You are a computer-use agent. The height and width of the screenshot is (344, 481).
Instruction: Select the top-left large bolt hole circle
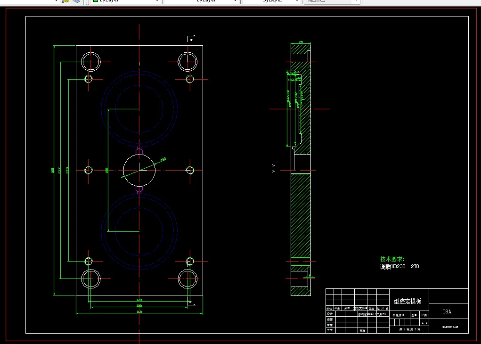click(91, 62)
